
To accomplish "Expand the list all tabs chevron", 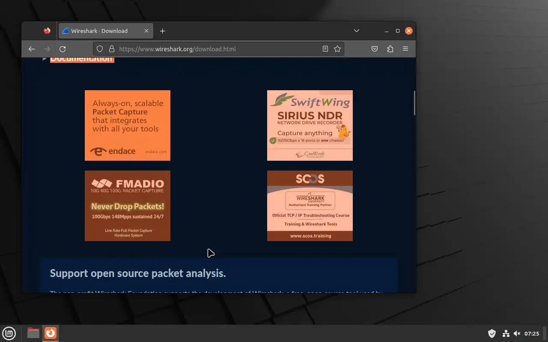I will click(x=356, y=31).
